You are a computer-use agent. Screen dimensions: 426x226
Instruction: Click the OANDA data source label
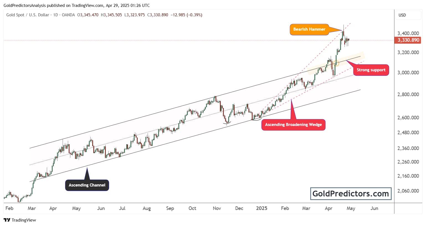[x=68, y=15]
